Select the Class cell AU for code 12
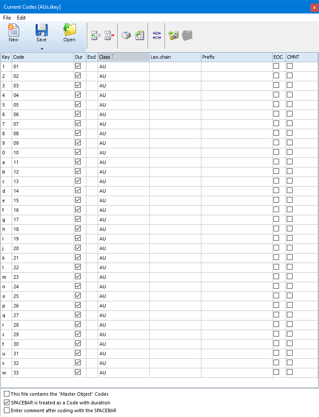 point(123,172)
